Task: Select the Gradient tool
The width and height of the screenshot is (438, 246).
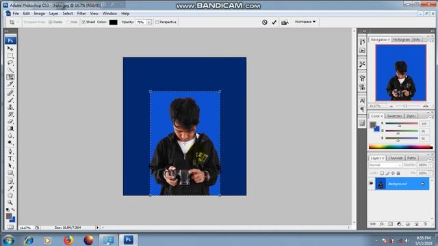Action: point(10,128)
